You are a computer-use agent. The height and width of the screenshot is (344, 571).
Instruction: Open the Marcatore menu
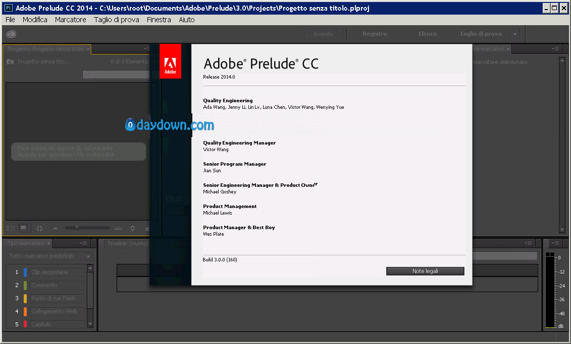tap(71, 20)
